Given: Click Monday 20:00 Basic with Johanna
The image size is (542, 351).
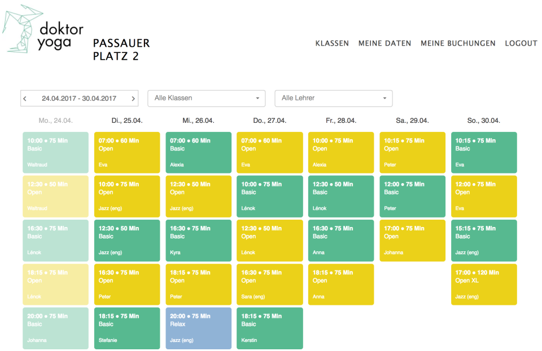Looking at the screenshot, I should (x=56, y=328).
